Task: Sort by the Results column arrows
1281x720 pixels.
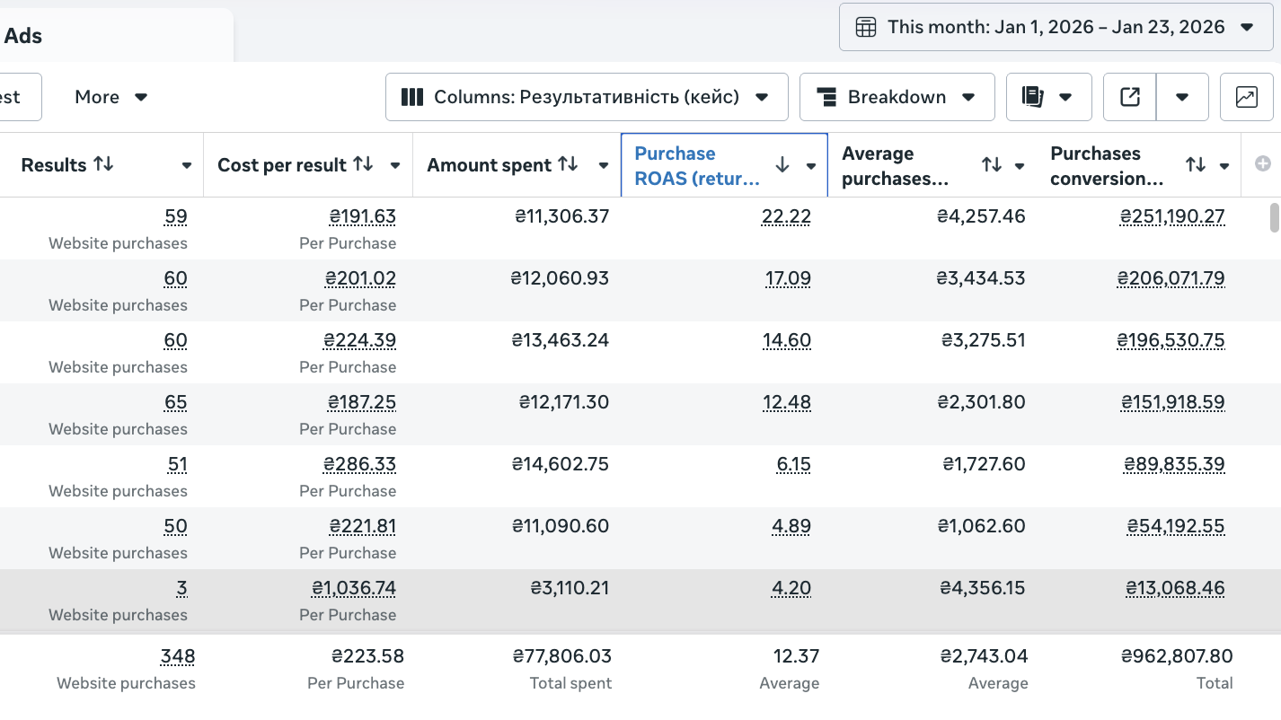Action: click(104, 164)
